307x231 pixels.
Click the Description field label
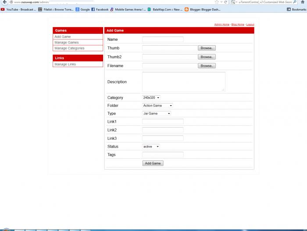click(117, 82)
